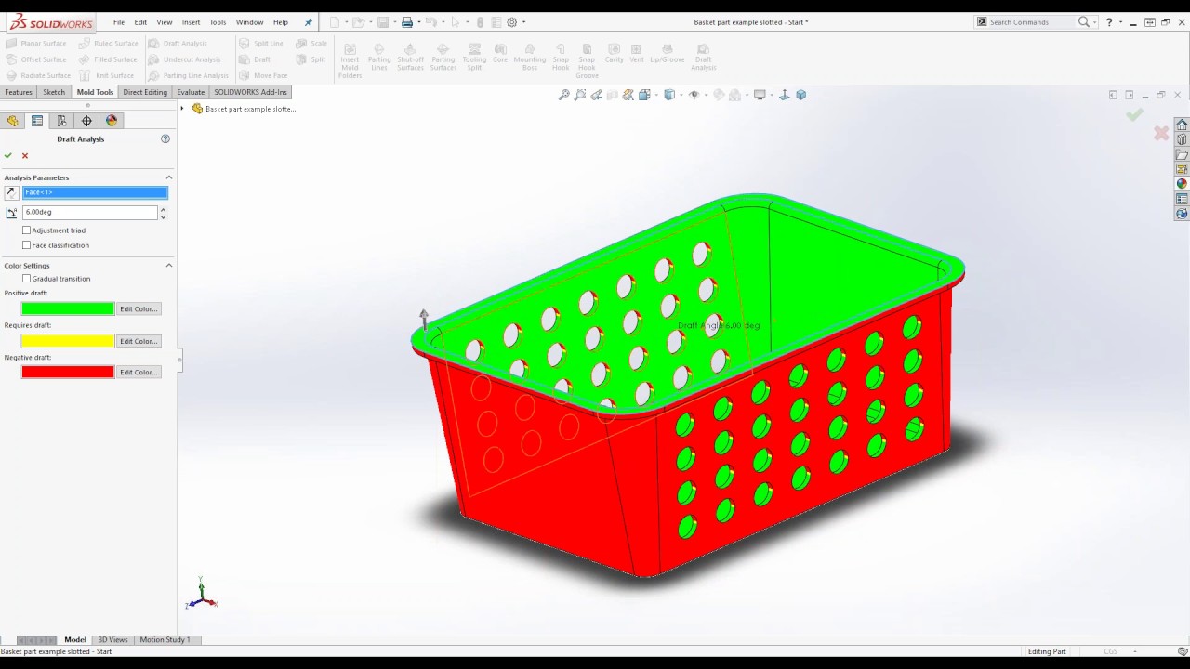This screenshot has width=1190, height=669.
Task: Open the Insert menu
Action: pyautogui.click(x=191, y=22)
